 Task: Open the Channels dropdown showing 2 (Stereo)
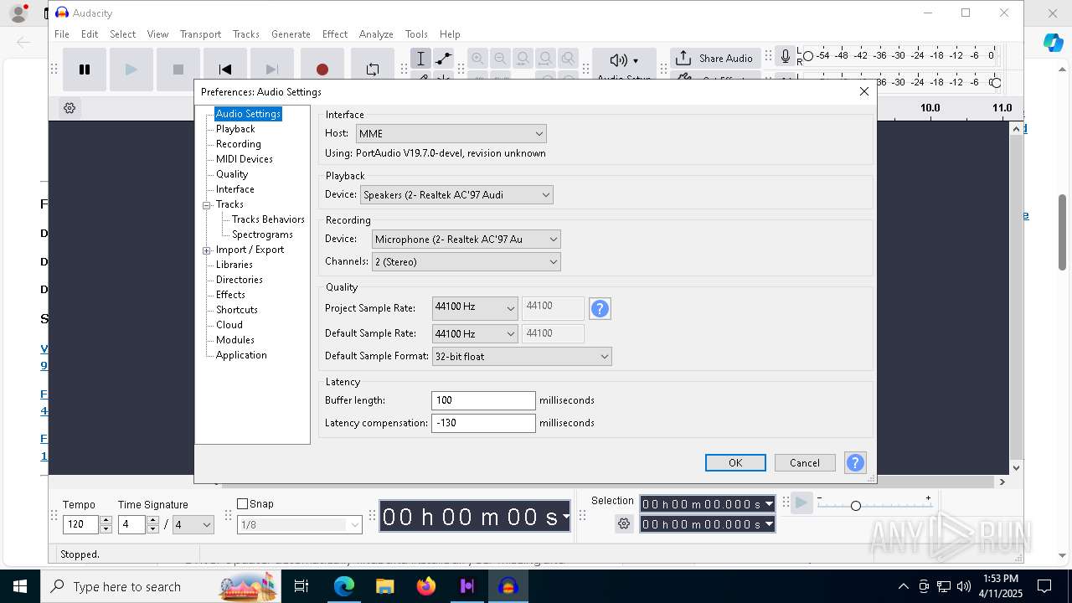(x=466, y=262)
